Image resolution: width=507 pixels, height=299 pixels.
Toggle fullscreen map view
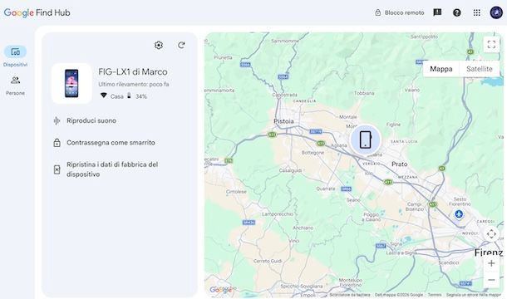tap(491, 44)
